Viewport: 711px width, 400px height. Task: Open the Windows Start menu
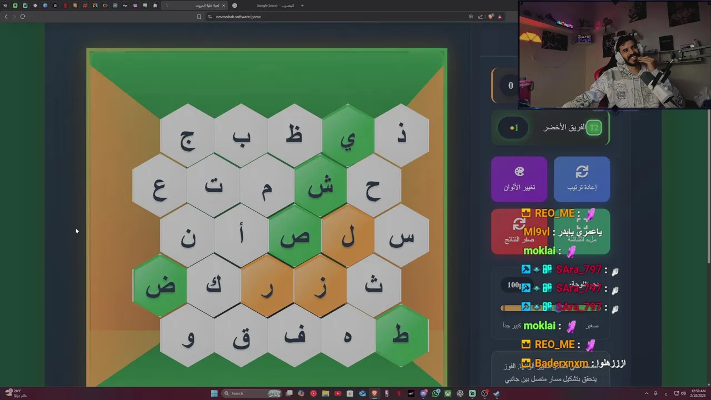214,393
